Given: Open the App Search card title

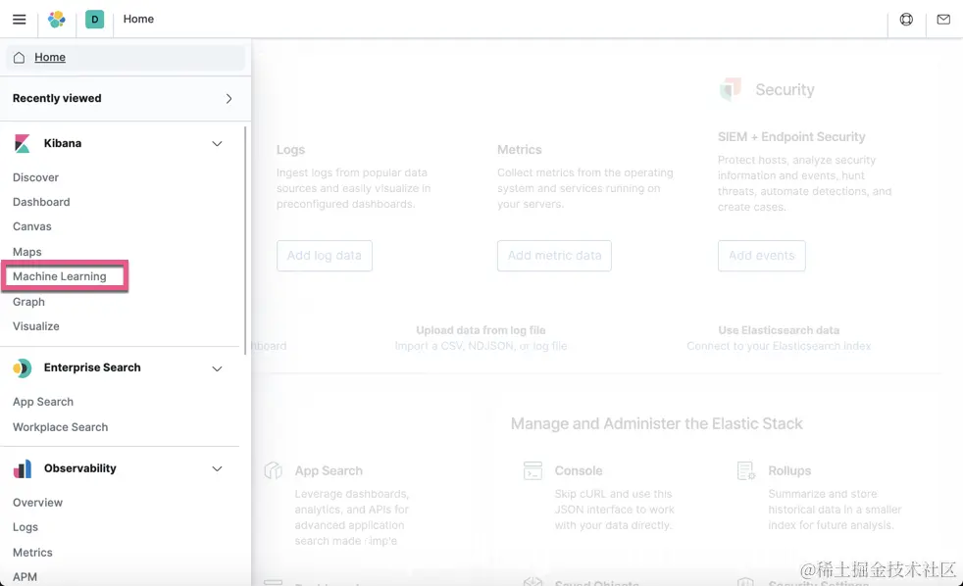Looking at the screenshot, I should (329, 470).
